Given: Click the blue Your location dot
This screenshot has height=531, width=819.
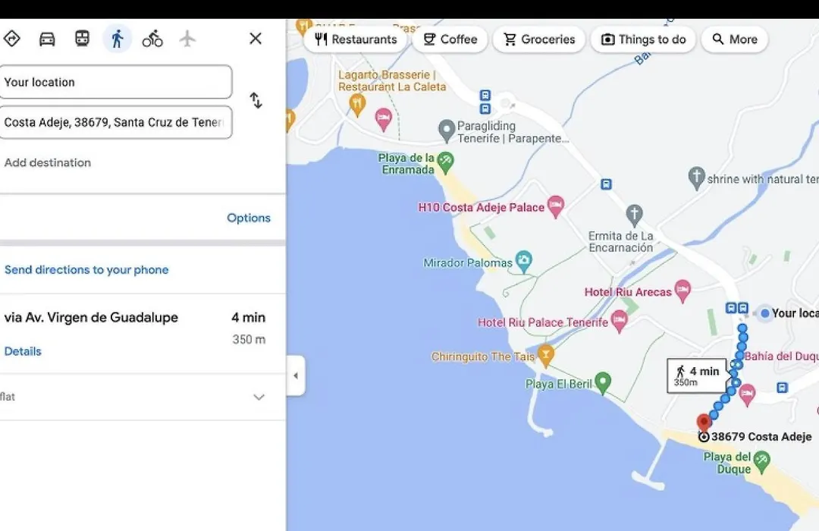Looking at the screenshot, I should [x=765, y=313].
